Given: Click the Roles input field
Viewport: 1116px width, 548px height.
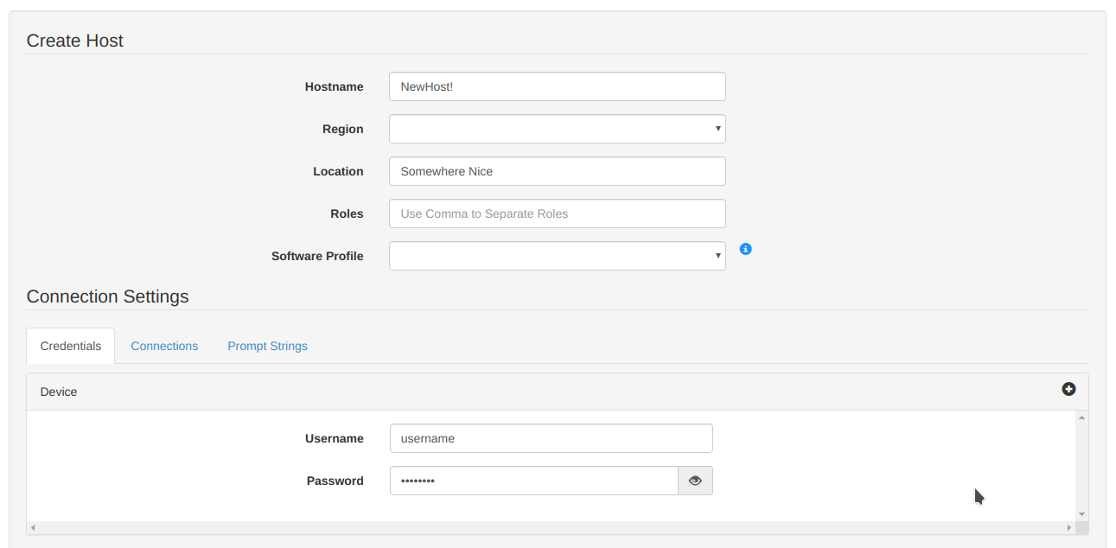Looking at the screenshot, I should (557, 213).
